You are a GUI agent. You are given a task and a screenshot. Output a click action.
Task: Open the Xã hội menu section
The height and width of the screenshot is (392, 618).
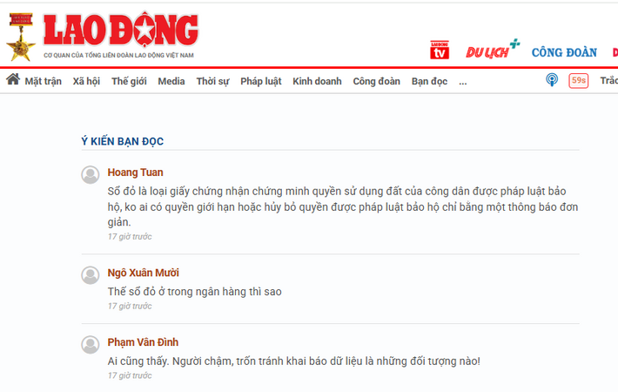(x=86, y=81)
